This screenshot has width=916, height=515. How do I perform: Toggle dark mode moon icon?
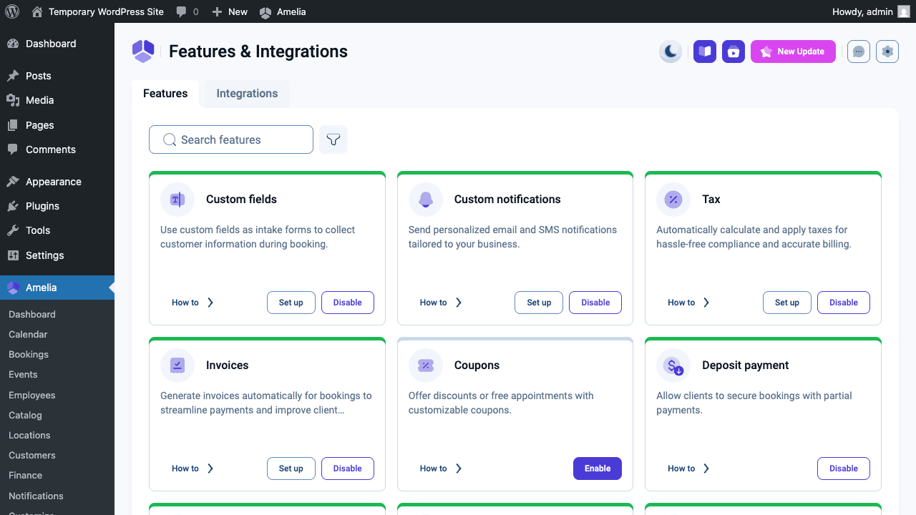point(671,51)
